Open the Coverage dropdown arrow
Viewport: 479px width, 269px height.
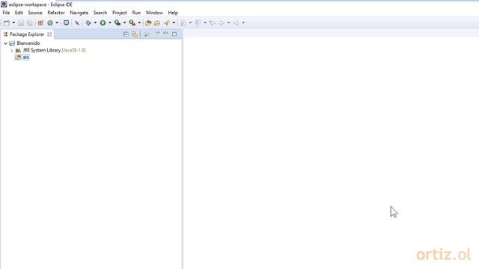(x=124, y=23)
